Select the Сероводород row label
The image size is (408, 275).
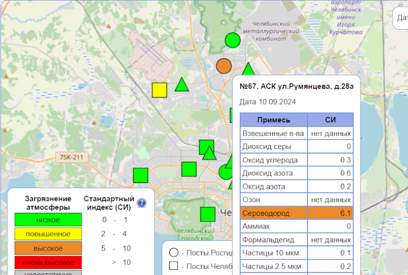click(x=266, y=213)
